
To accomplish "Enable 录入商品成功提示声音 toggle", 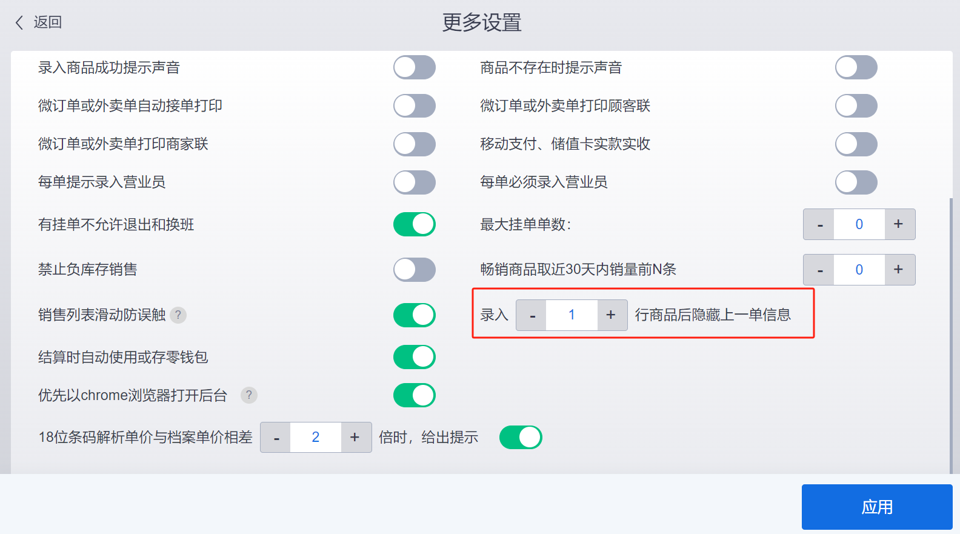I will click(x=415, y=67).
